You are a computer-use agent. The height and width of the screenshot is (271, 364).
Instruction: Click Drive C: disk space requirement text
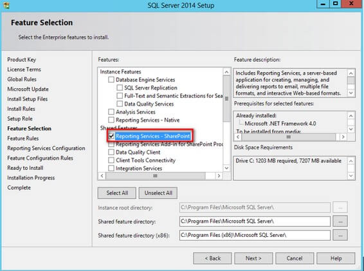coord(289,161)
